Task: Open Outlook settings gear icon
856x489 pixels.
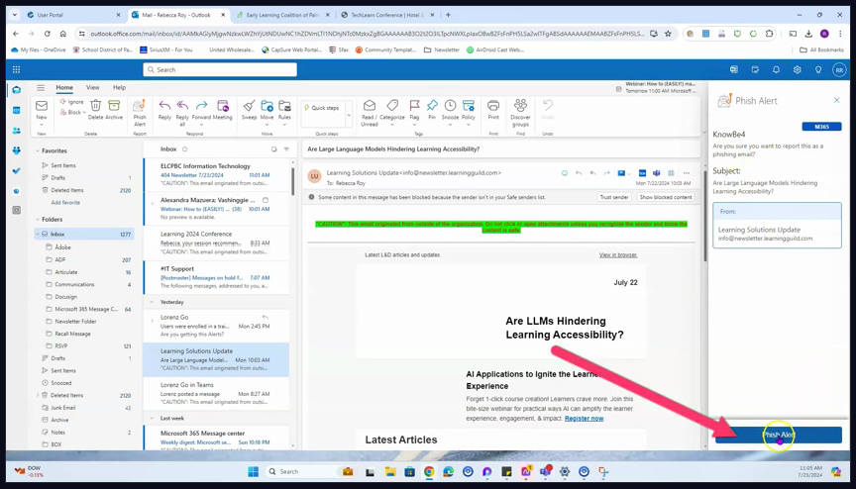Action: pos(797,69)
